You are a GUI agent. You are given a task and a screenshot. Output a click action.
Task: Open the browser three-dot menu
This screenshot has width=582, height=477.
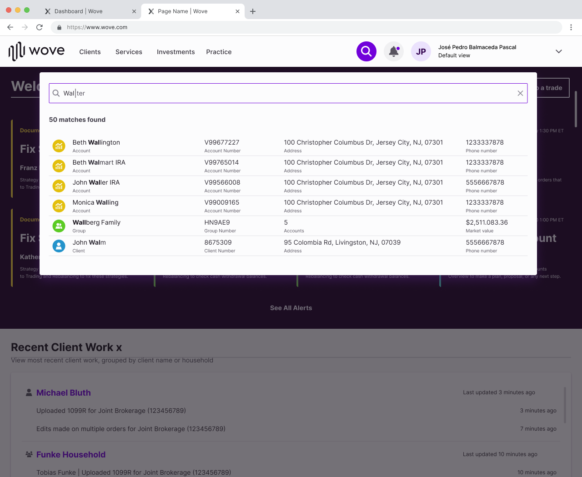(x=571, y=27)
